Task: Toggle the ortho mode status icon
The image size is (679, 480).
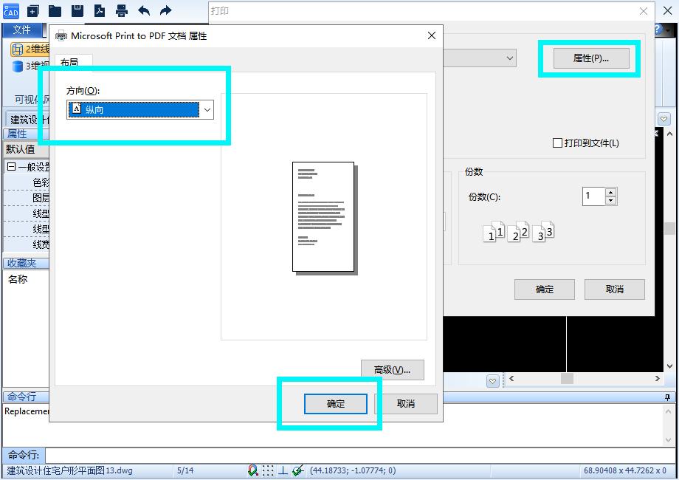Action: (283, 470)
